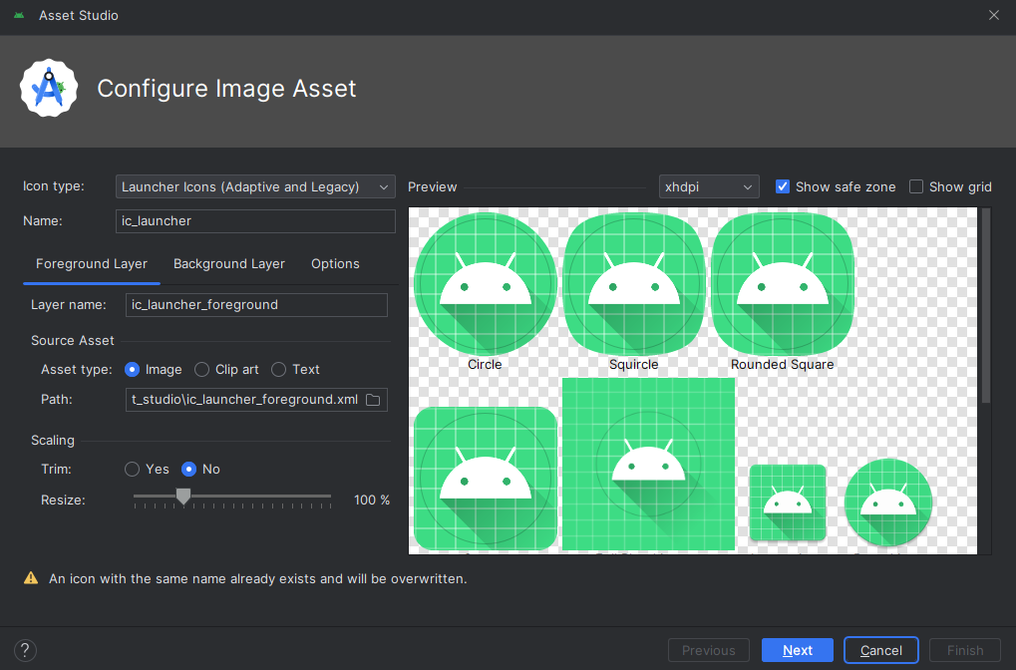This screenshot has height=670, width=1016.
Task: Select the Squircle icon preview
Action: [634, 284]
